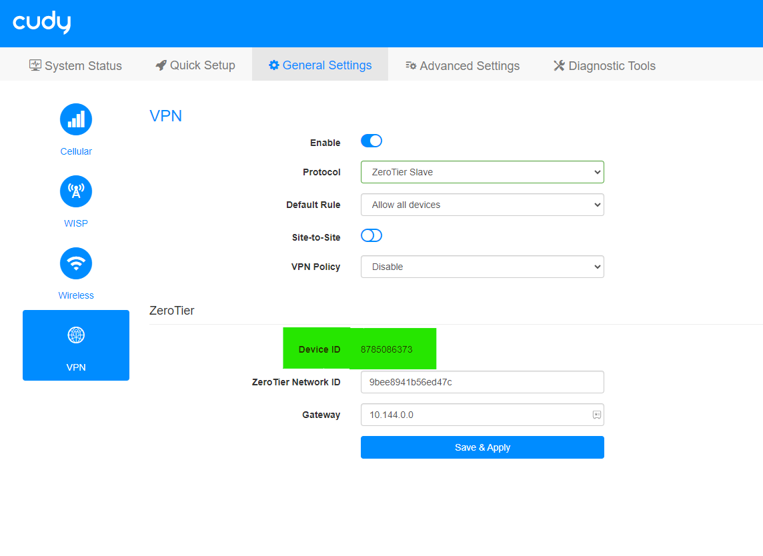Open the Cellular settings icon
The image size is (763, 556).
[x=76, y=119]
